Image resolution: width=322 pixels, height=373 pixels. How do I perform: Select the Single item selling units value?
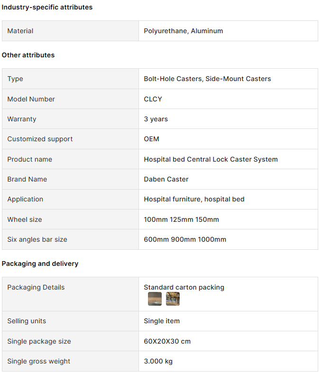coord(162,321)
